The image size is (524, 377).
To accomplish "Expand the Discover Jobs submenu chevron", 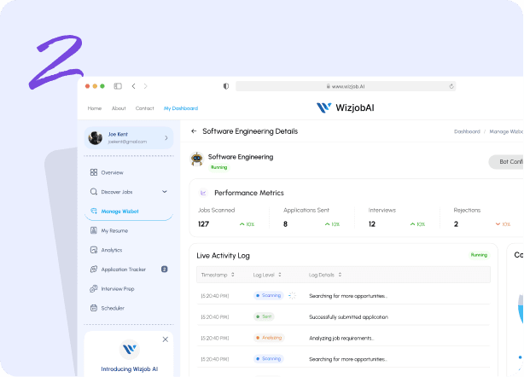I will point(165,192).
